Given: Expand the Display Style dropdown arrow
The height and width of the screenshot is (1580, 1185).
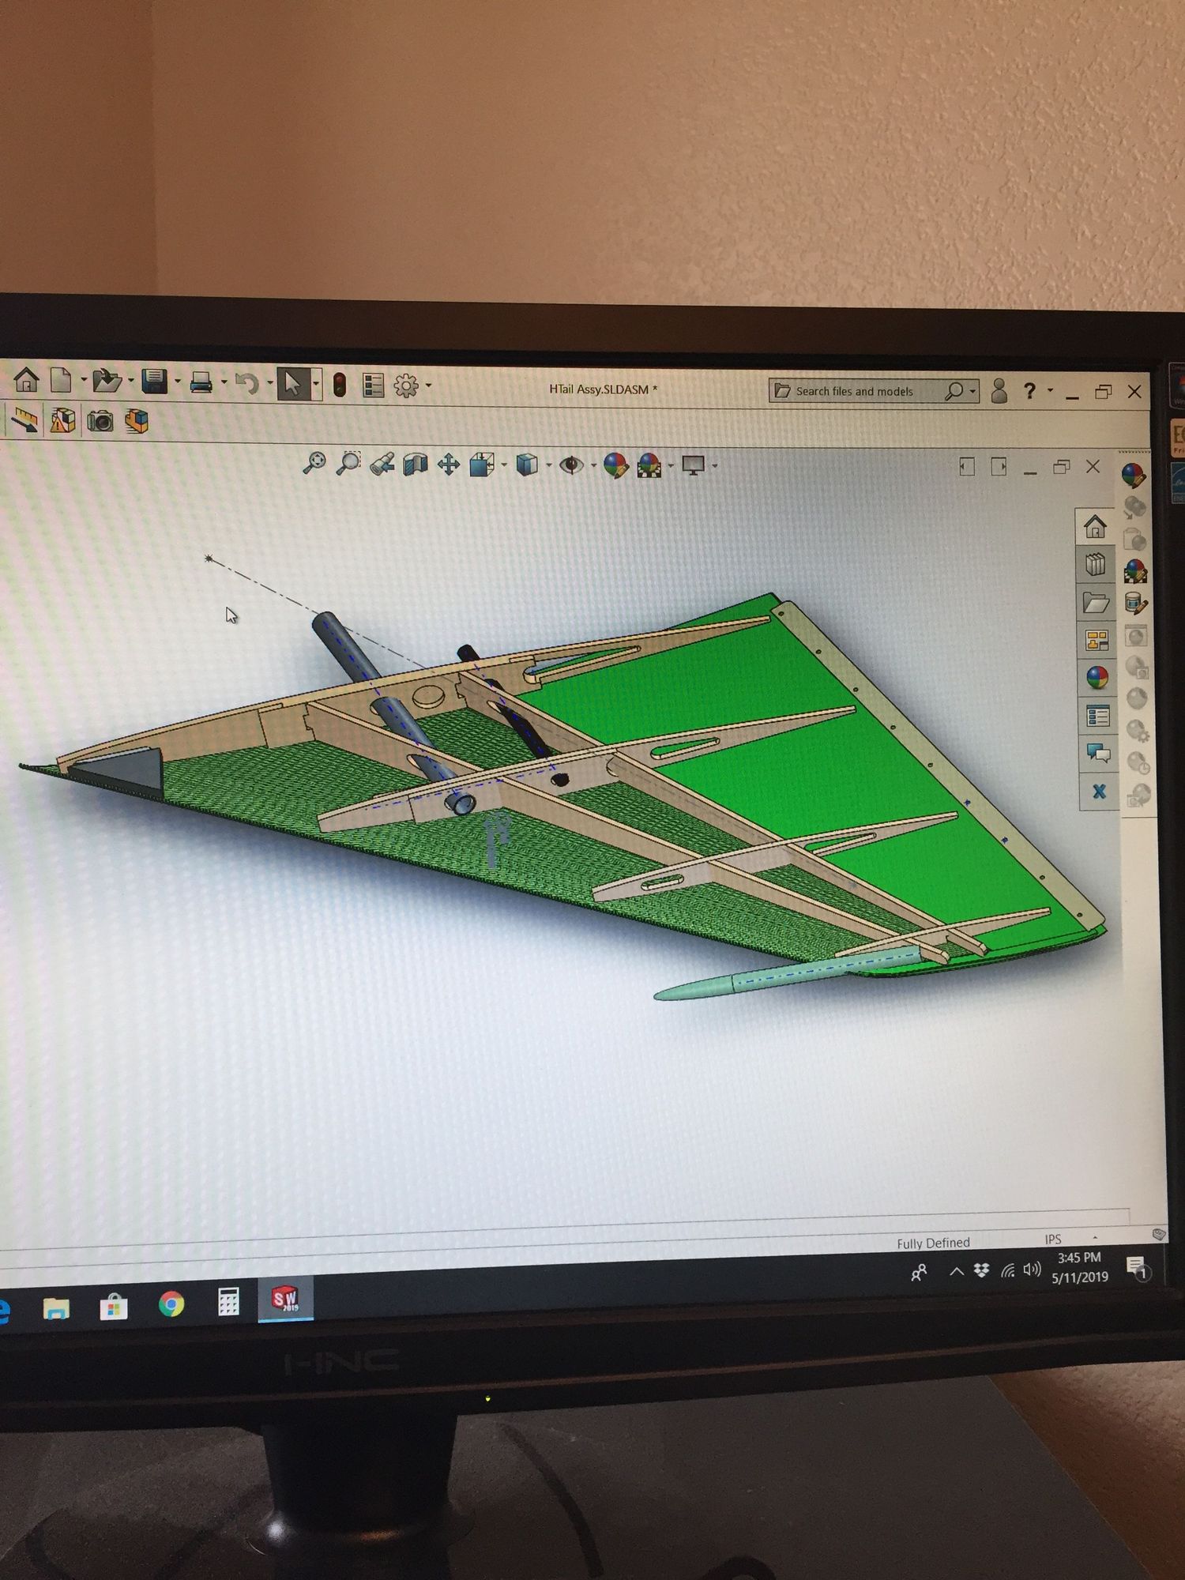Looking at the screenshot, I should coord(548,465).
